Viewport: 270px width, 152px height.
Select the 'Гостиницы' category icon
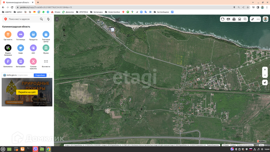[x=21, y=34]
